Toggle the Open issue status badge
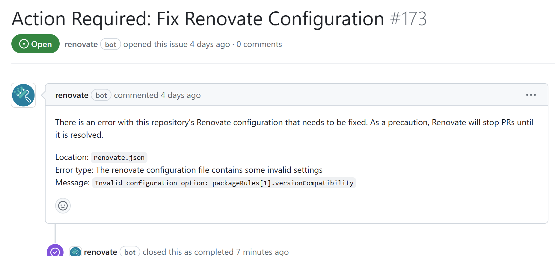This screenshot has width=555, height=256. (x=35, y=44)
